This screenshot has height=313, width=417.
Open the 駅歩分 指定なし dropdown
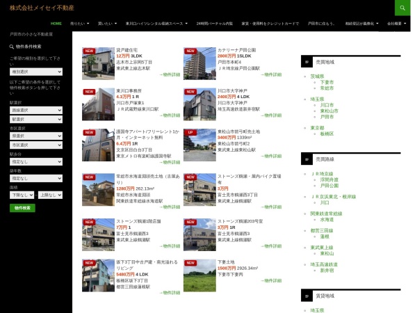36,162
